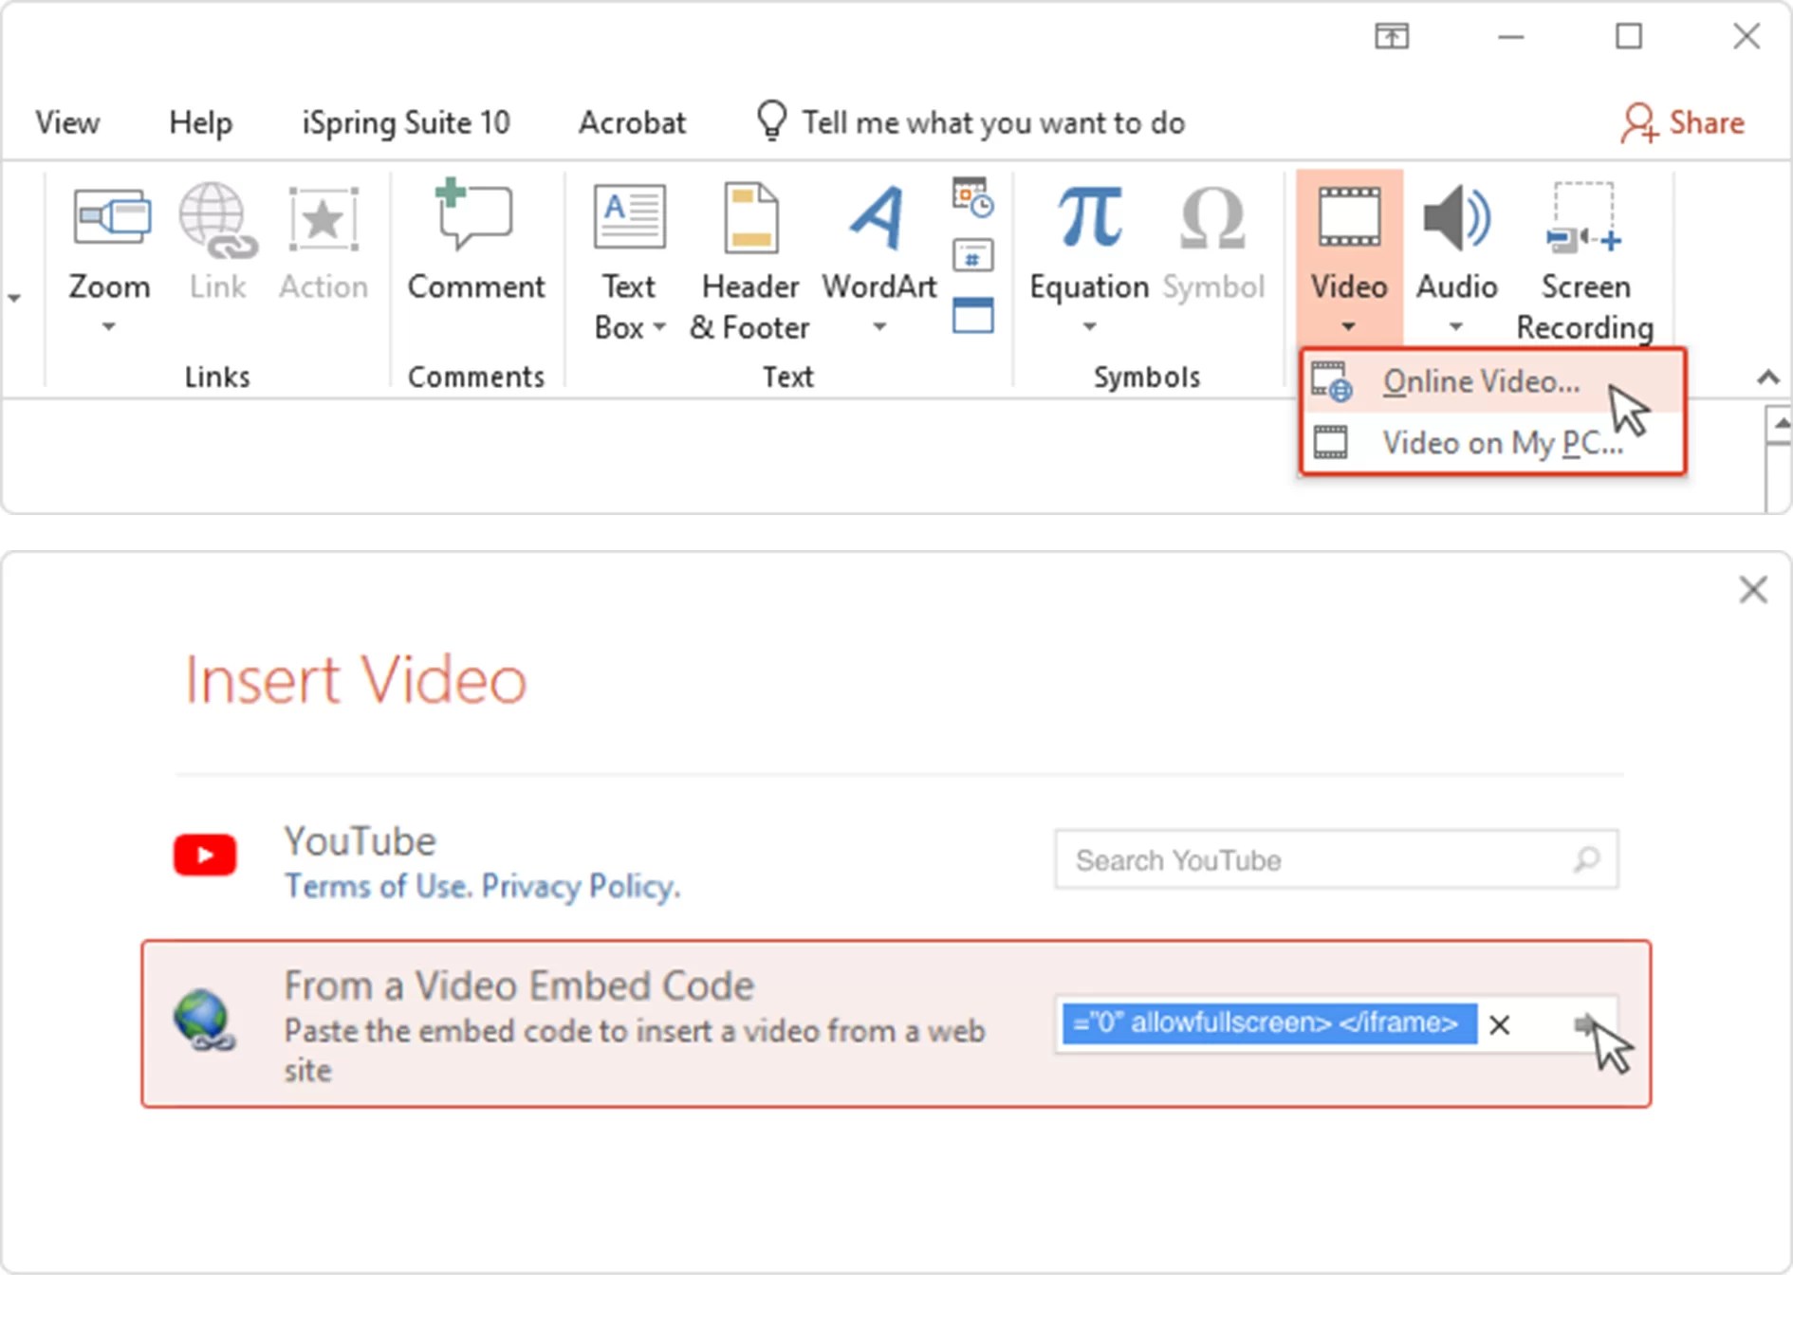The image size is (1793, 1344).
Task: Clear the embed code with the X
Action: click(x=1501, y=1025)
